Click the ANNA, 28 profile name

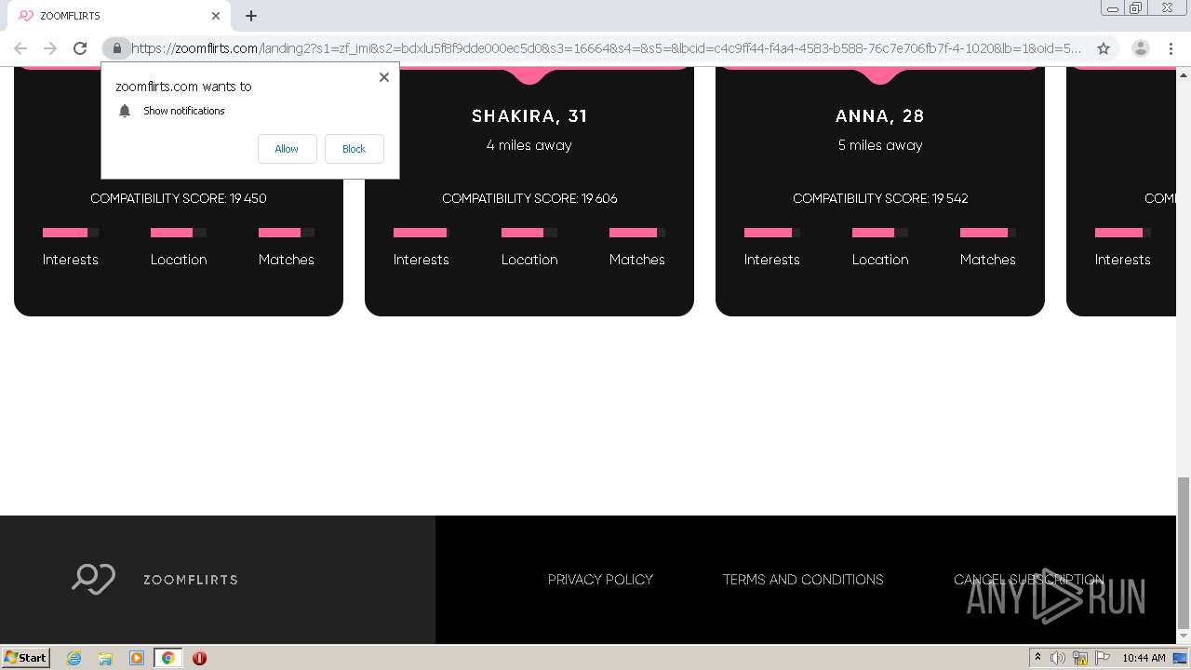(x=880, y=116)
